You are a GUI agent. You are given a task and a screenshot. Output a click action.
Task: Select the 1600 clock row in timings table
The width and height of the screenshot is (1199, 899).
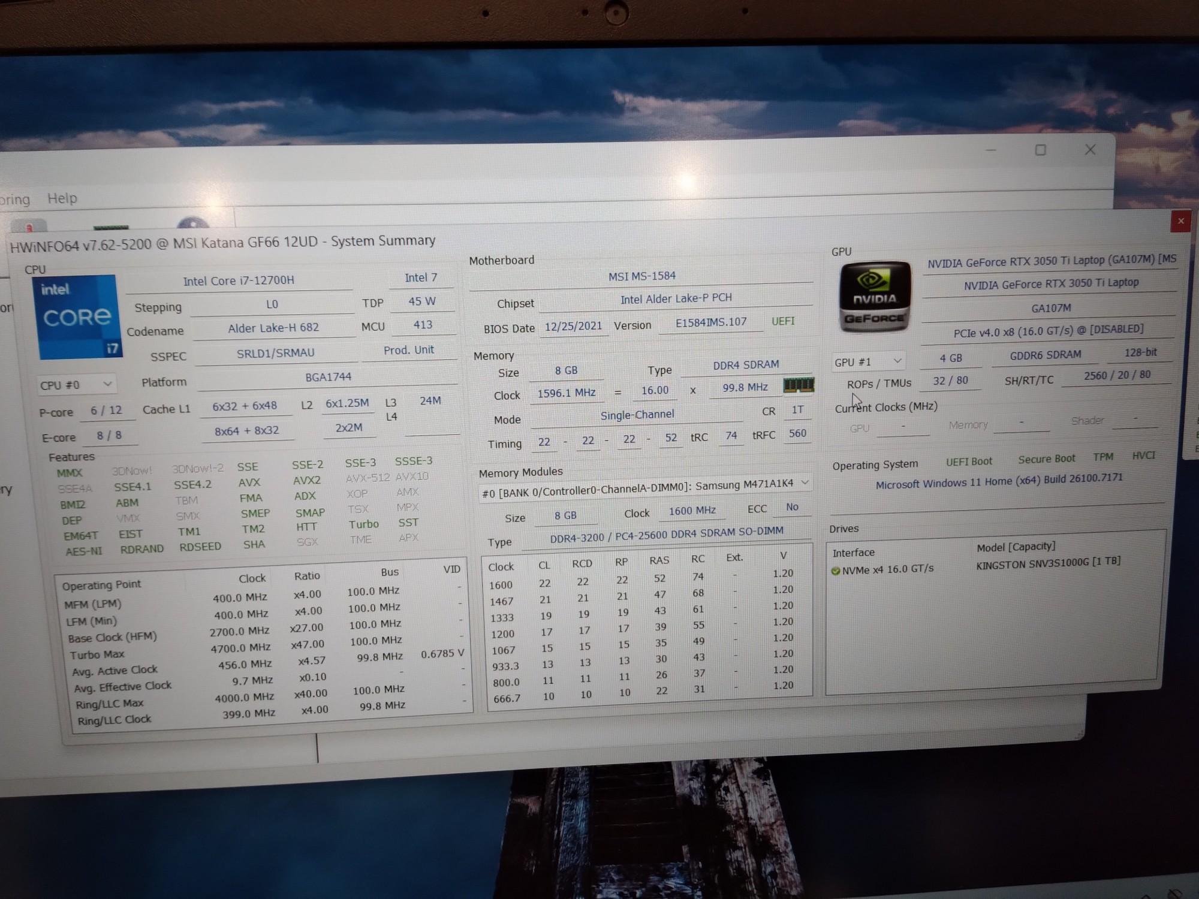[x=501, y=585]
